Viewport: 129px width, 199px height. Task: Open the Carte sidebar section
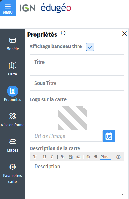13,69
